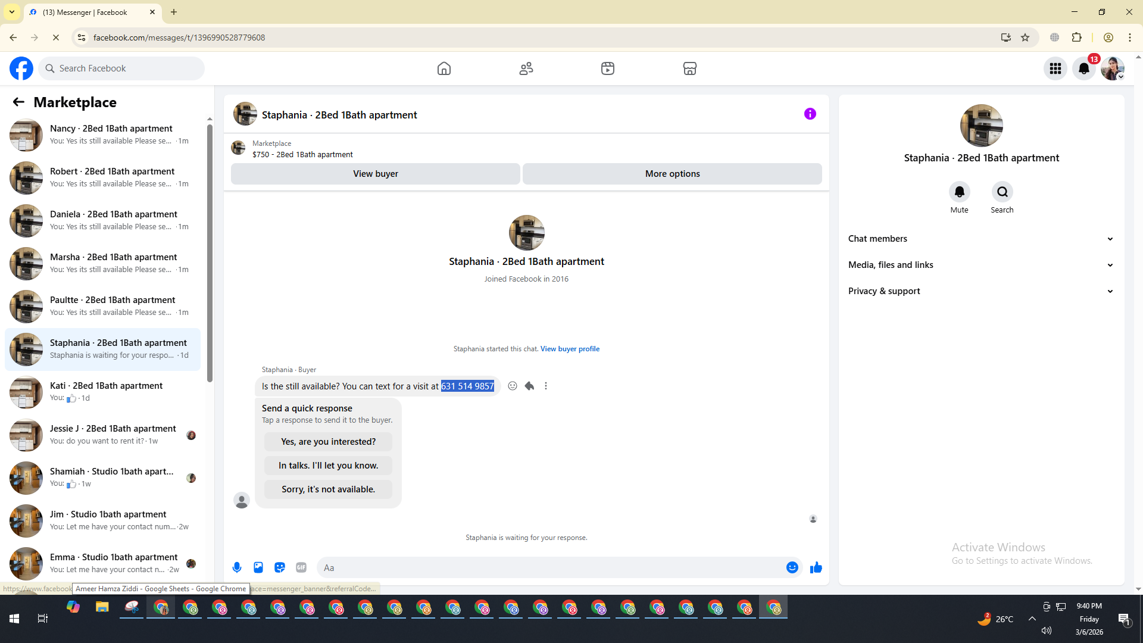The image size is (1143, 643).
Task: React to Staphania's message with emoji
Action: pos(513,386)
